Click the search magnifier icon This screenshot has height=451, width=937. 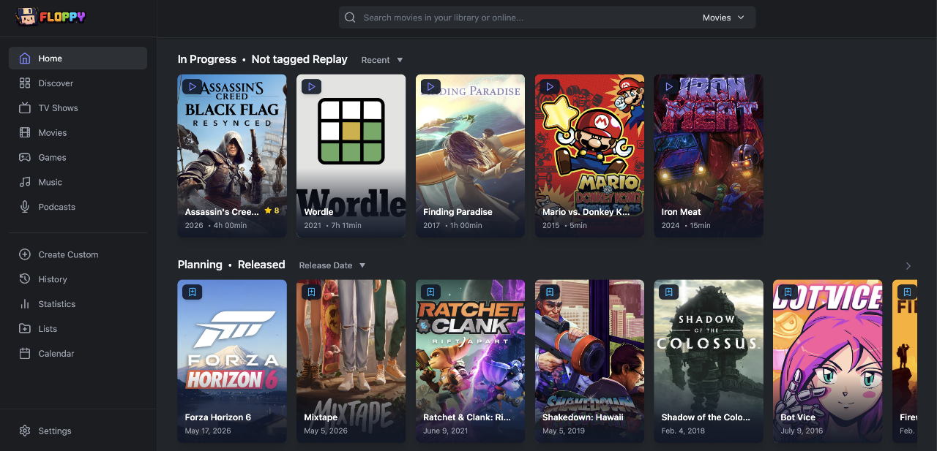coord(350,18)
